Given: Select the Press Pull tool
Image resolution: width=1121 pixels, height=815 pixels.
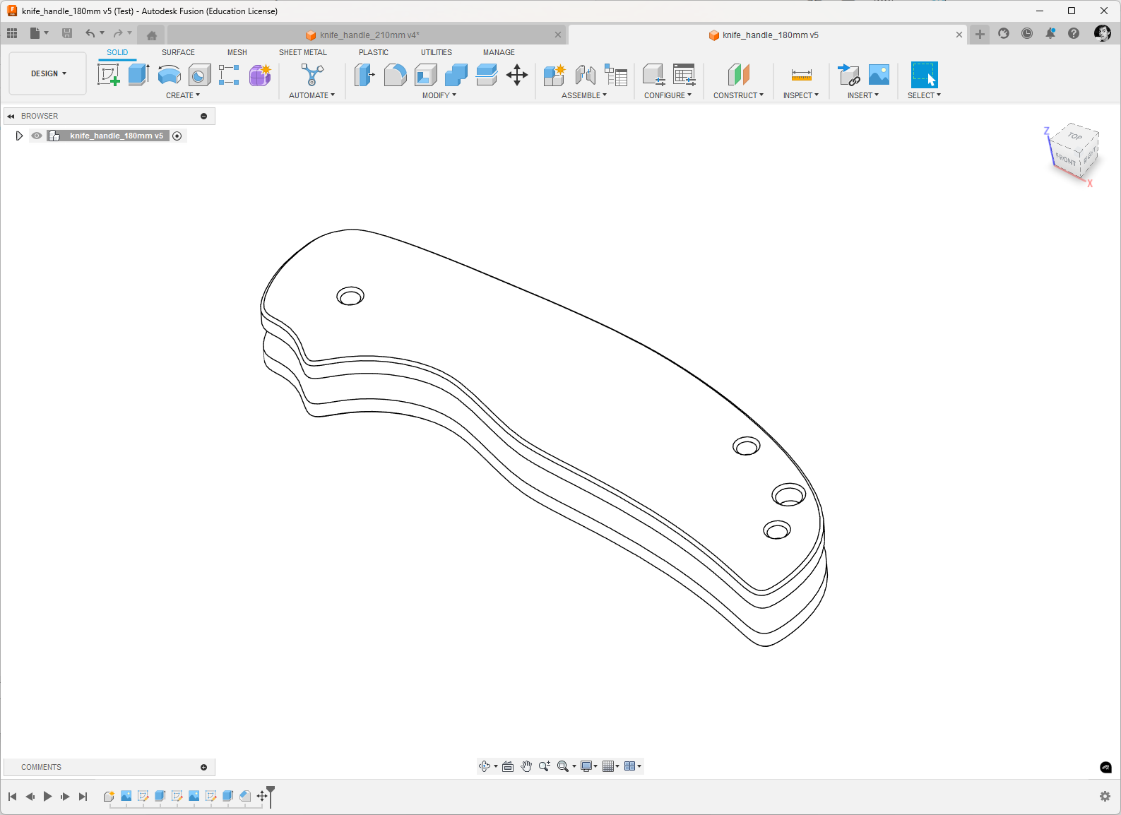Looking at the screenshot, I should tap(364, 75).
